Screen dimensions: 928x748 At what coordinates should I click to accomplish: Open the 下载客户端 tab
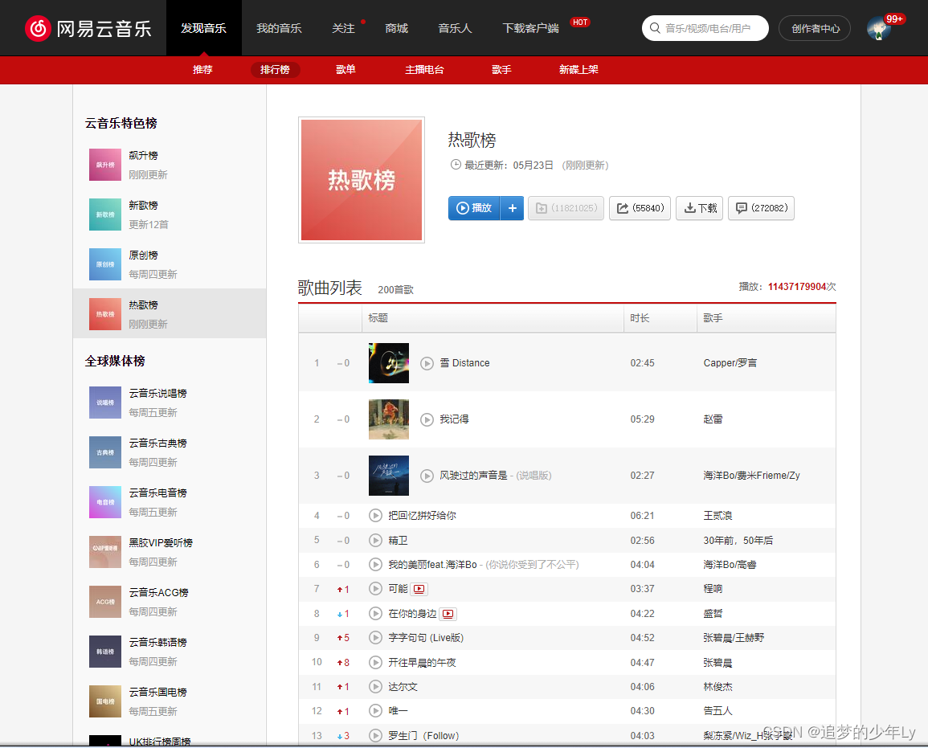pyautogui.click(x=531, y=28)
